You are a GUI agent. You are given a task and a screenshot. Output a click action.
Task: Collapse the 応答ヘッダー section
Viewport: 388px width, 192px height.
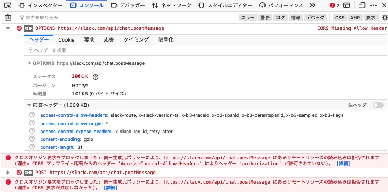(x=29, y=105)
